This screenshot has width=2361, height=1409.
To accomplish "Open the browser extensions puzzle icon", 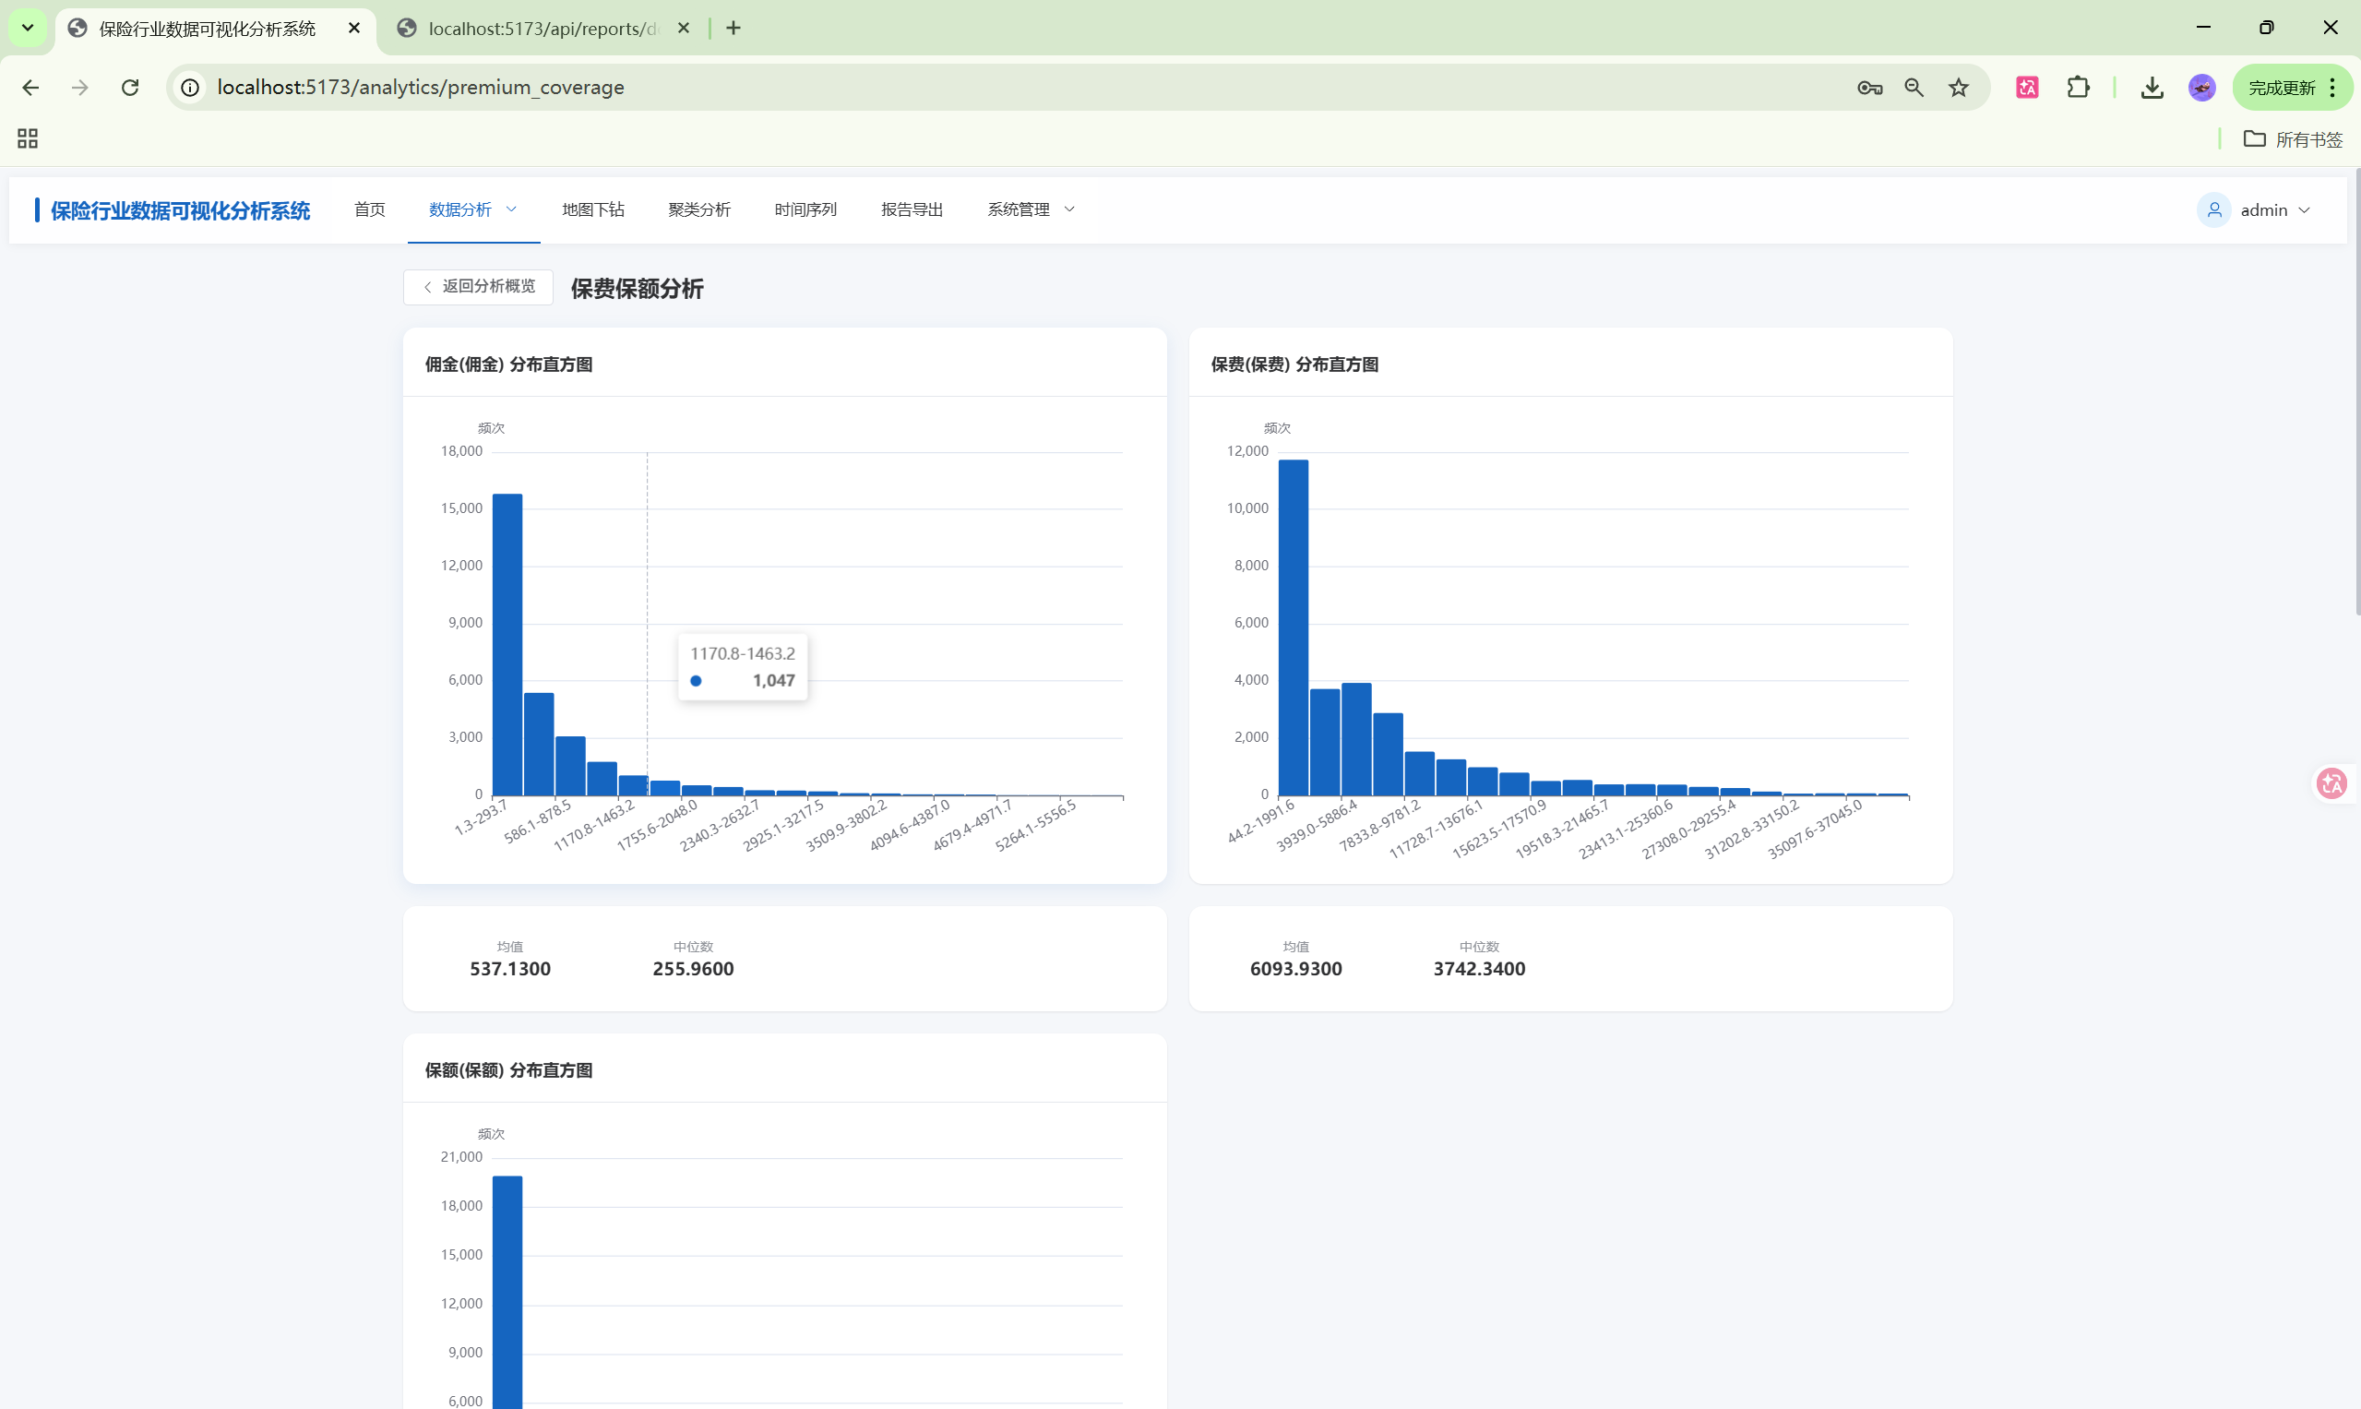I will click(x=2078, y=88).
